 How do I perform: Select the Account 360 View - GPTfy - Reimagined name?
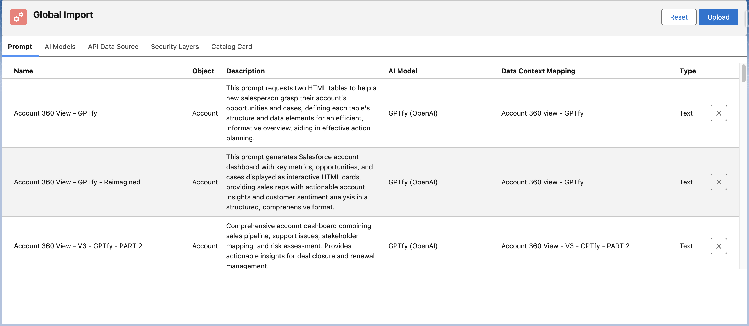point(77,182)
